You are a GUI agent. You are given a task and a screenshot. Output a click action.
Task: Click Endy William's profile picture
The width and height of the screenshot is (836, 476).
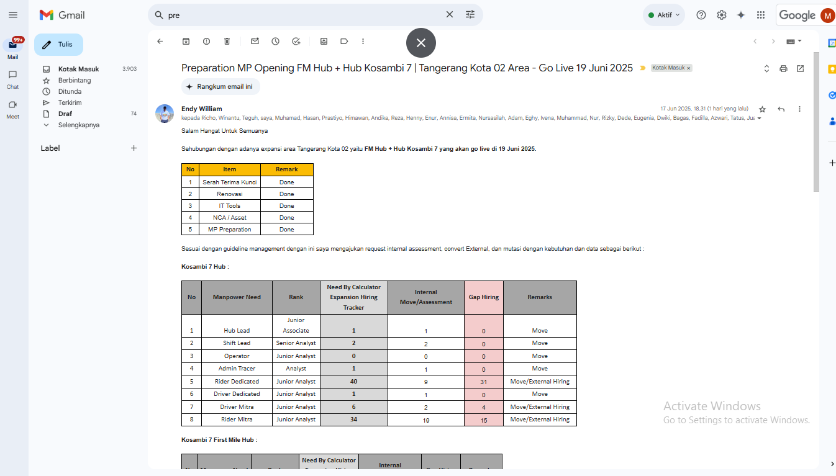[x=165, y=114]
